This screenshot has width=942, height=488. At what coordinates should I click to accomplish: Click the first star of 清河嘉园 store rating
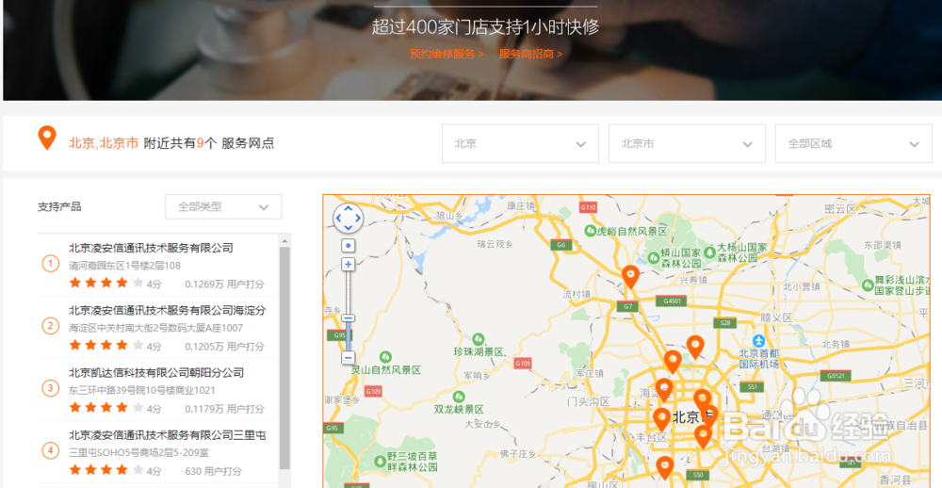click(x=75, y=283)
